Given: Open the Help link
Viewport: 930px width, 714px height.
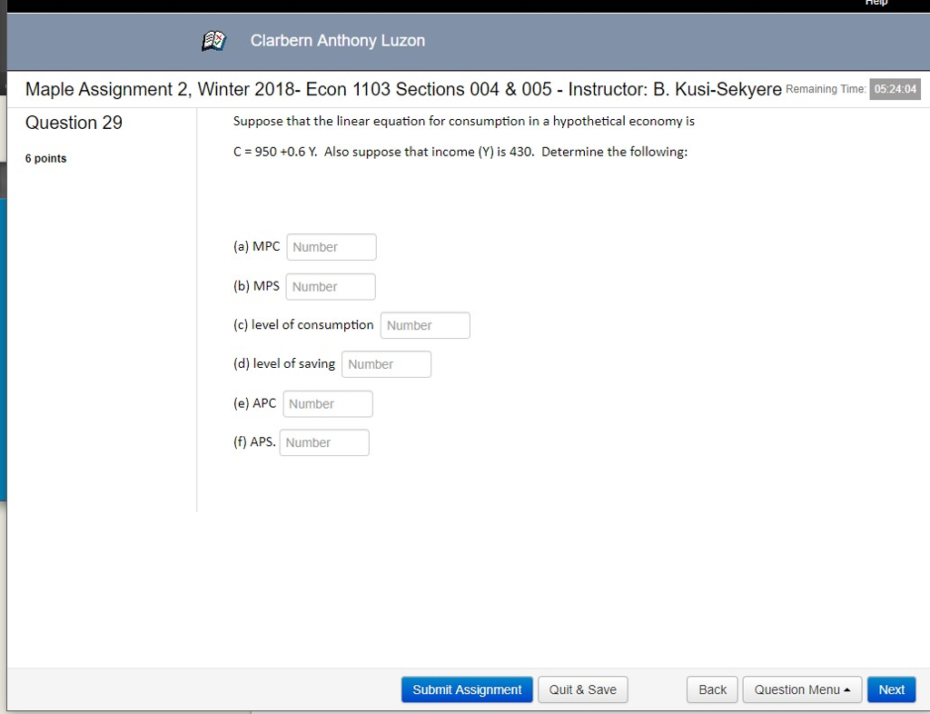Looking at the screenshot, I should coord(875,4).
